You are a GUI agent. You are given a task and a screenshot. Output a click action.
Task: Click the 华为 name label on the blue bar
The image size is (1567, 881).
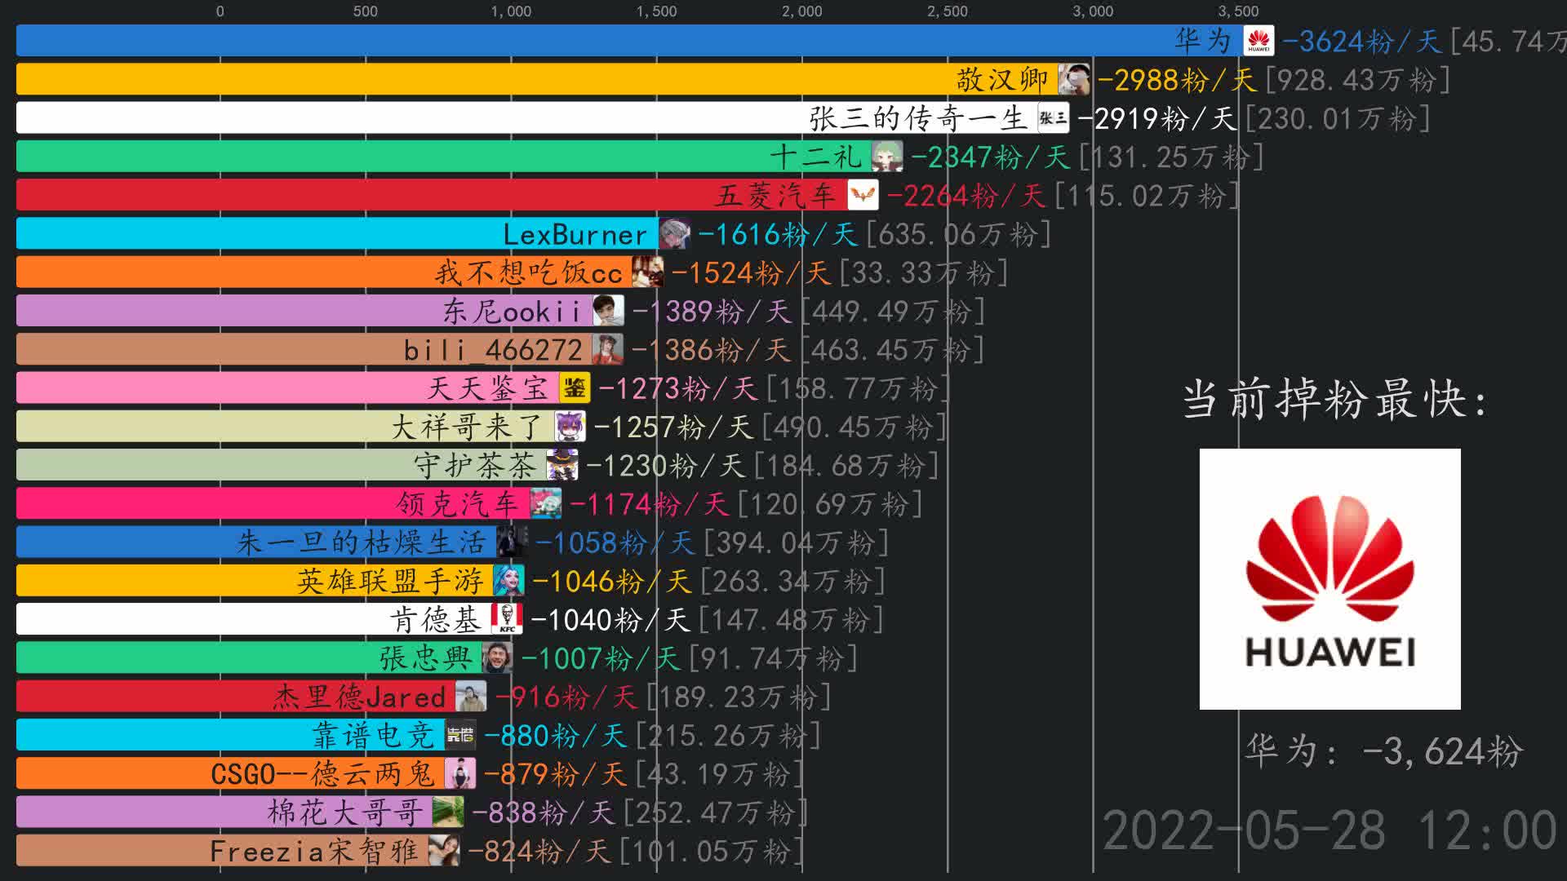coord(1203,41)
